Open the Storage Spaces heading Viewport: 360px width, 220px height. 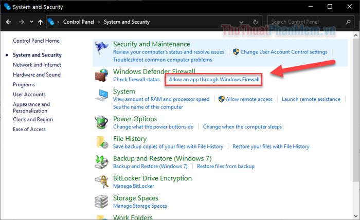(x=135, y=198)
